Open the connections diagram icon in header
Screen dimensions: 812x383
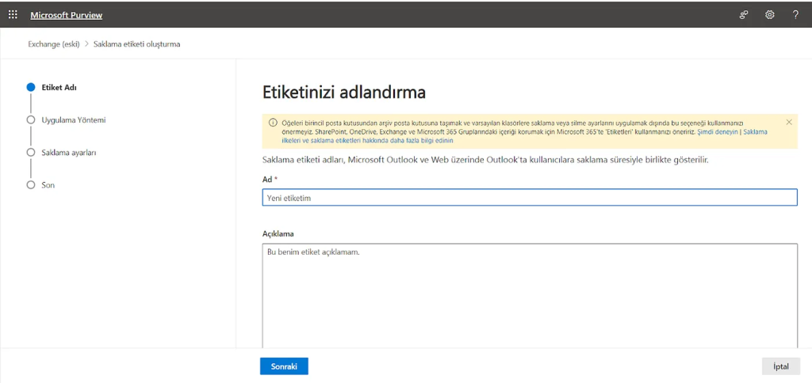click(x=744, y=14)
